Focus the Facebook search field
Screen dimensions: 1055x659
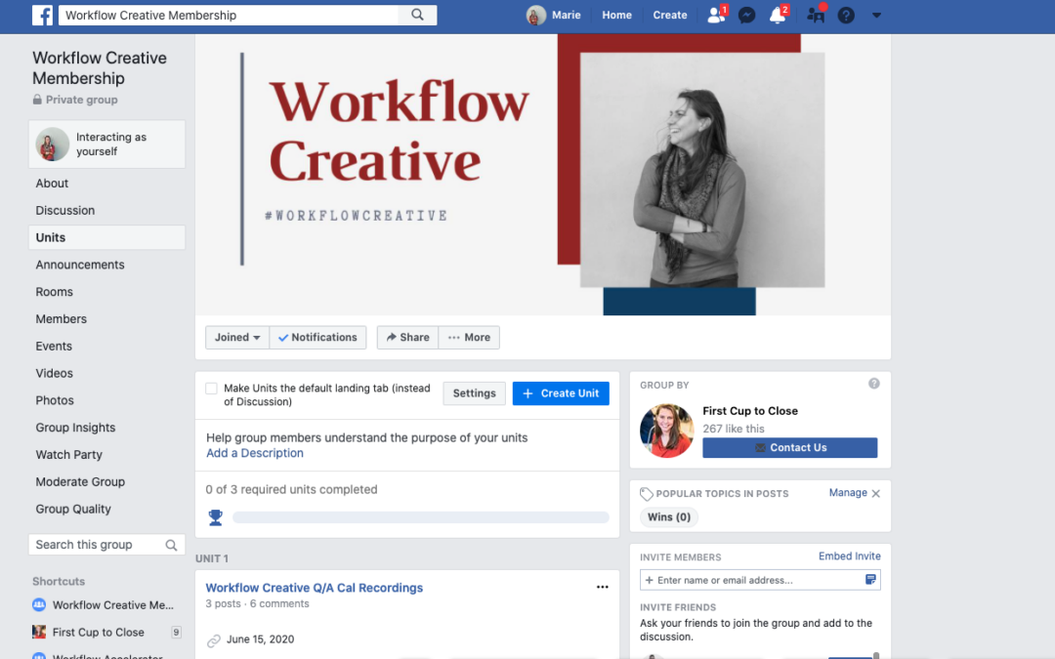point(229,15)
